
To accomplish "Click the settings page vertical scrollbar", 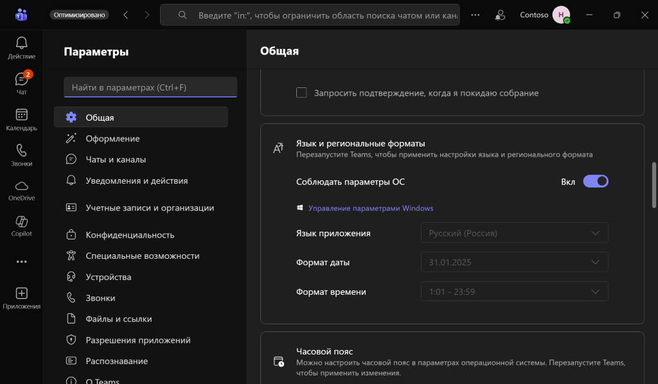I will pos(654,185).
